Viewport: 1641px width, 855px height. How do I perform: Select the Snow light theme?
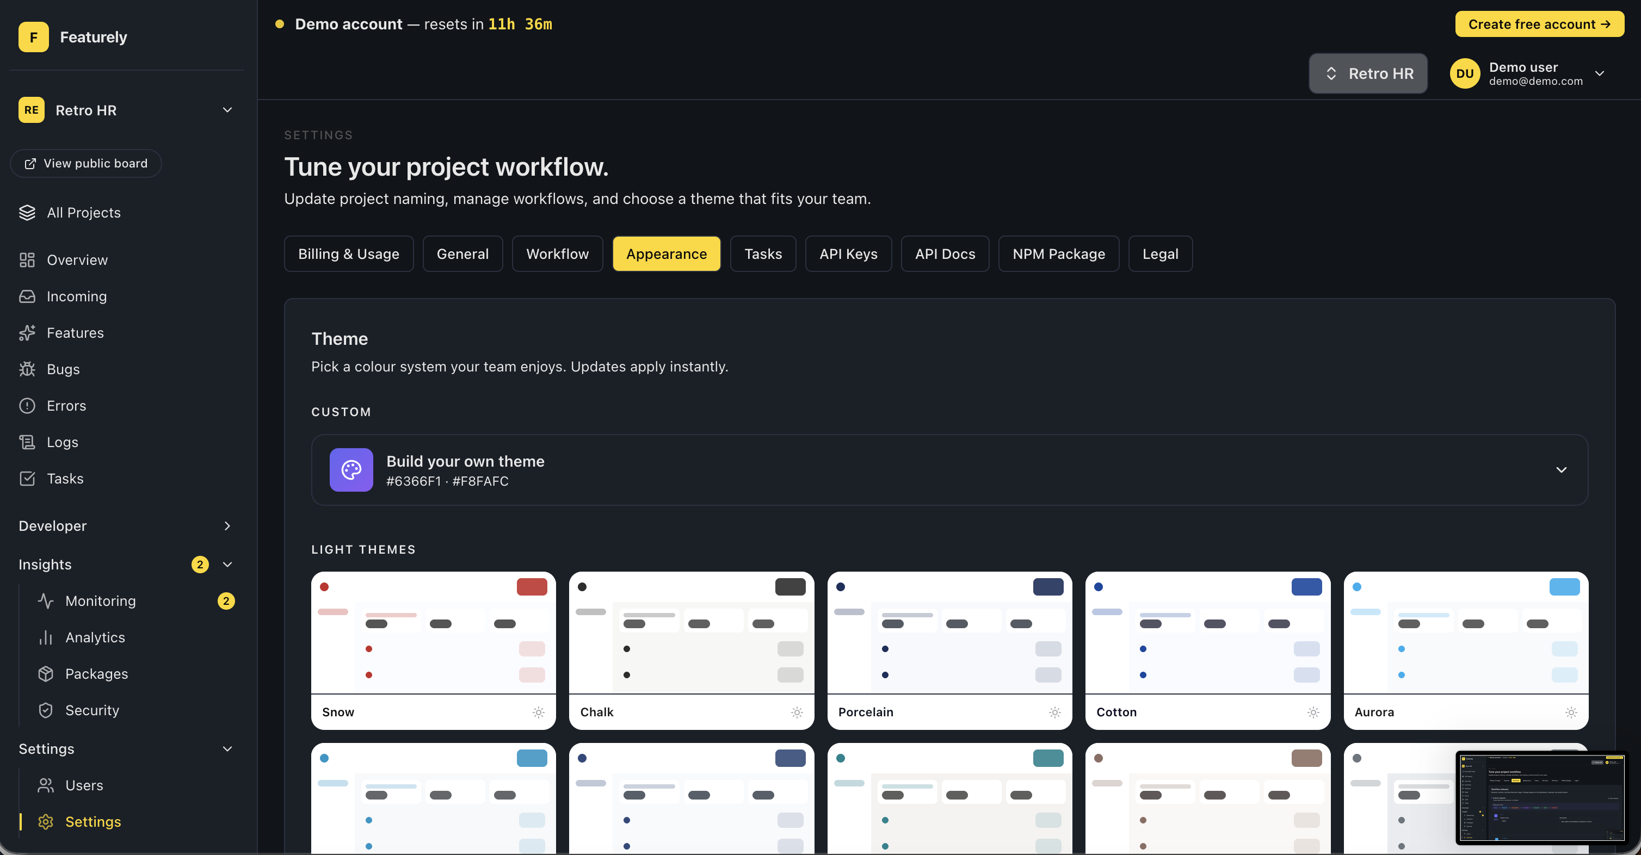click(x=433, y=649)
